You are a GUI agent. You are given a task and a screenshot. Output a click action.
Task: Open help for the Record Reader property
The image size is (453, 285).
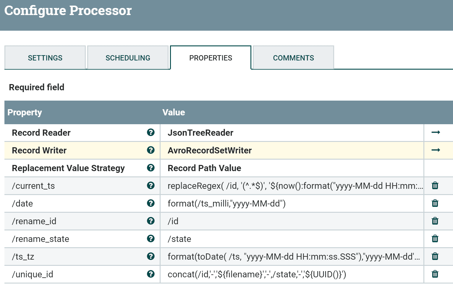[151, 132]
